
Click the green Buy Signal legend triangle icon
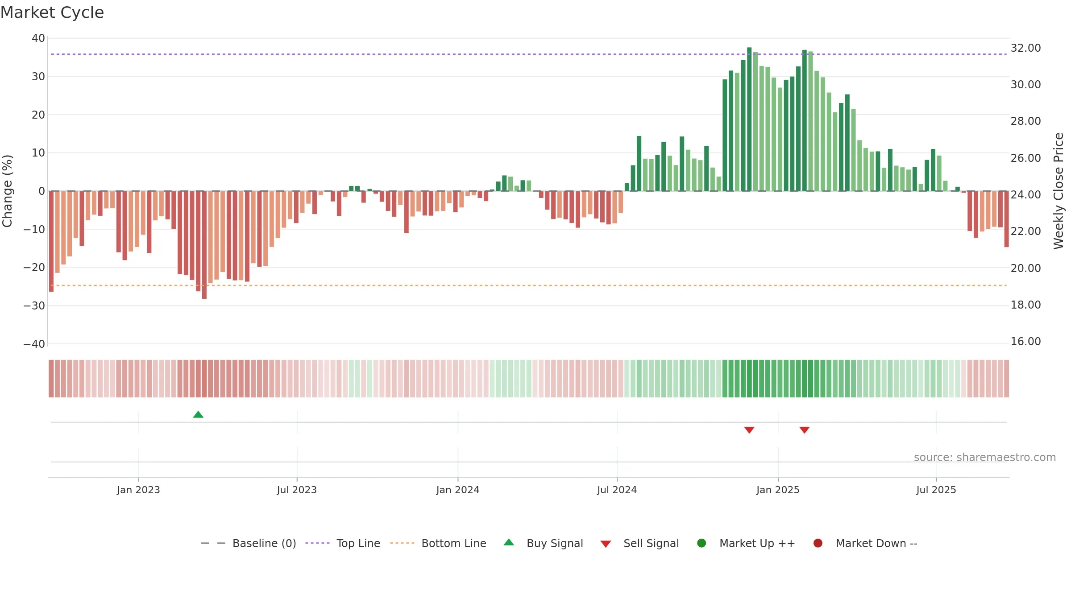[509, 542]
